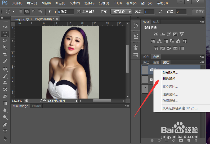Screen dimensions: 210x144
Task: Select the Gradient tool
Action: click(5, 103)
